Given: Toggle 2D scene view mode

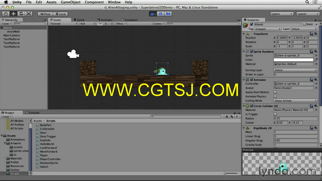Looking at the screenshot, I should 100,24.
